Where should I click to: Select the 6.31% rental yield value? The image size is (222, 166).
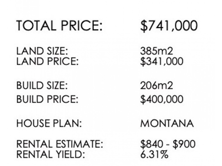[154, 154]
